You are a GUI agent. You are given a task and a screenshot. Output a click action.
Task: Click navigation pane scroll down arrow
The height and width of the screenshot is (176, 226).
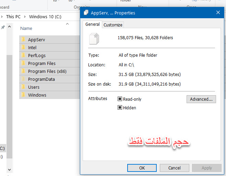[9, 169]
